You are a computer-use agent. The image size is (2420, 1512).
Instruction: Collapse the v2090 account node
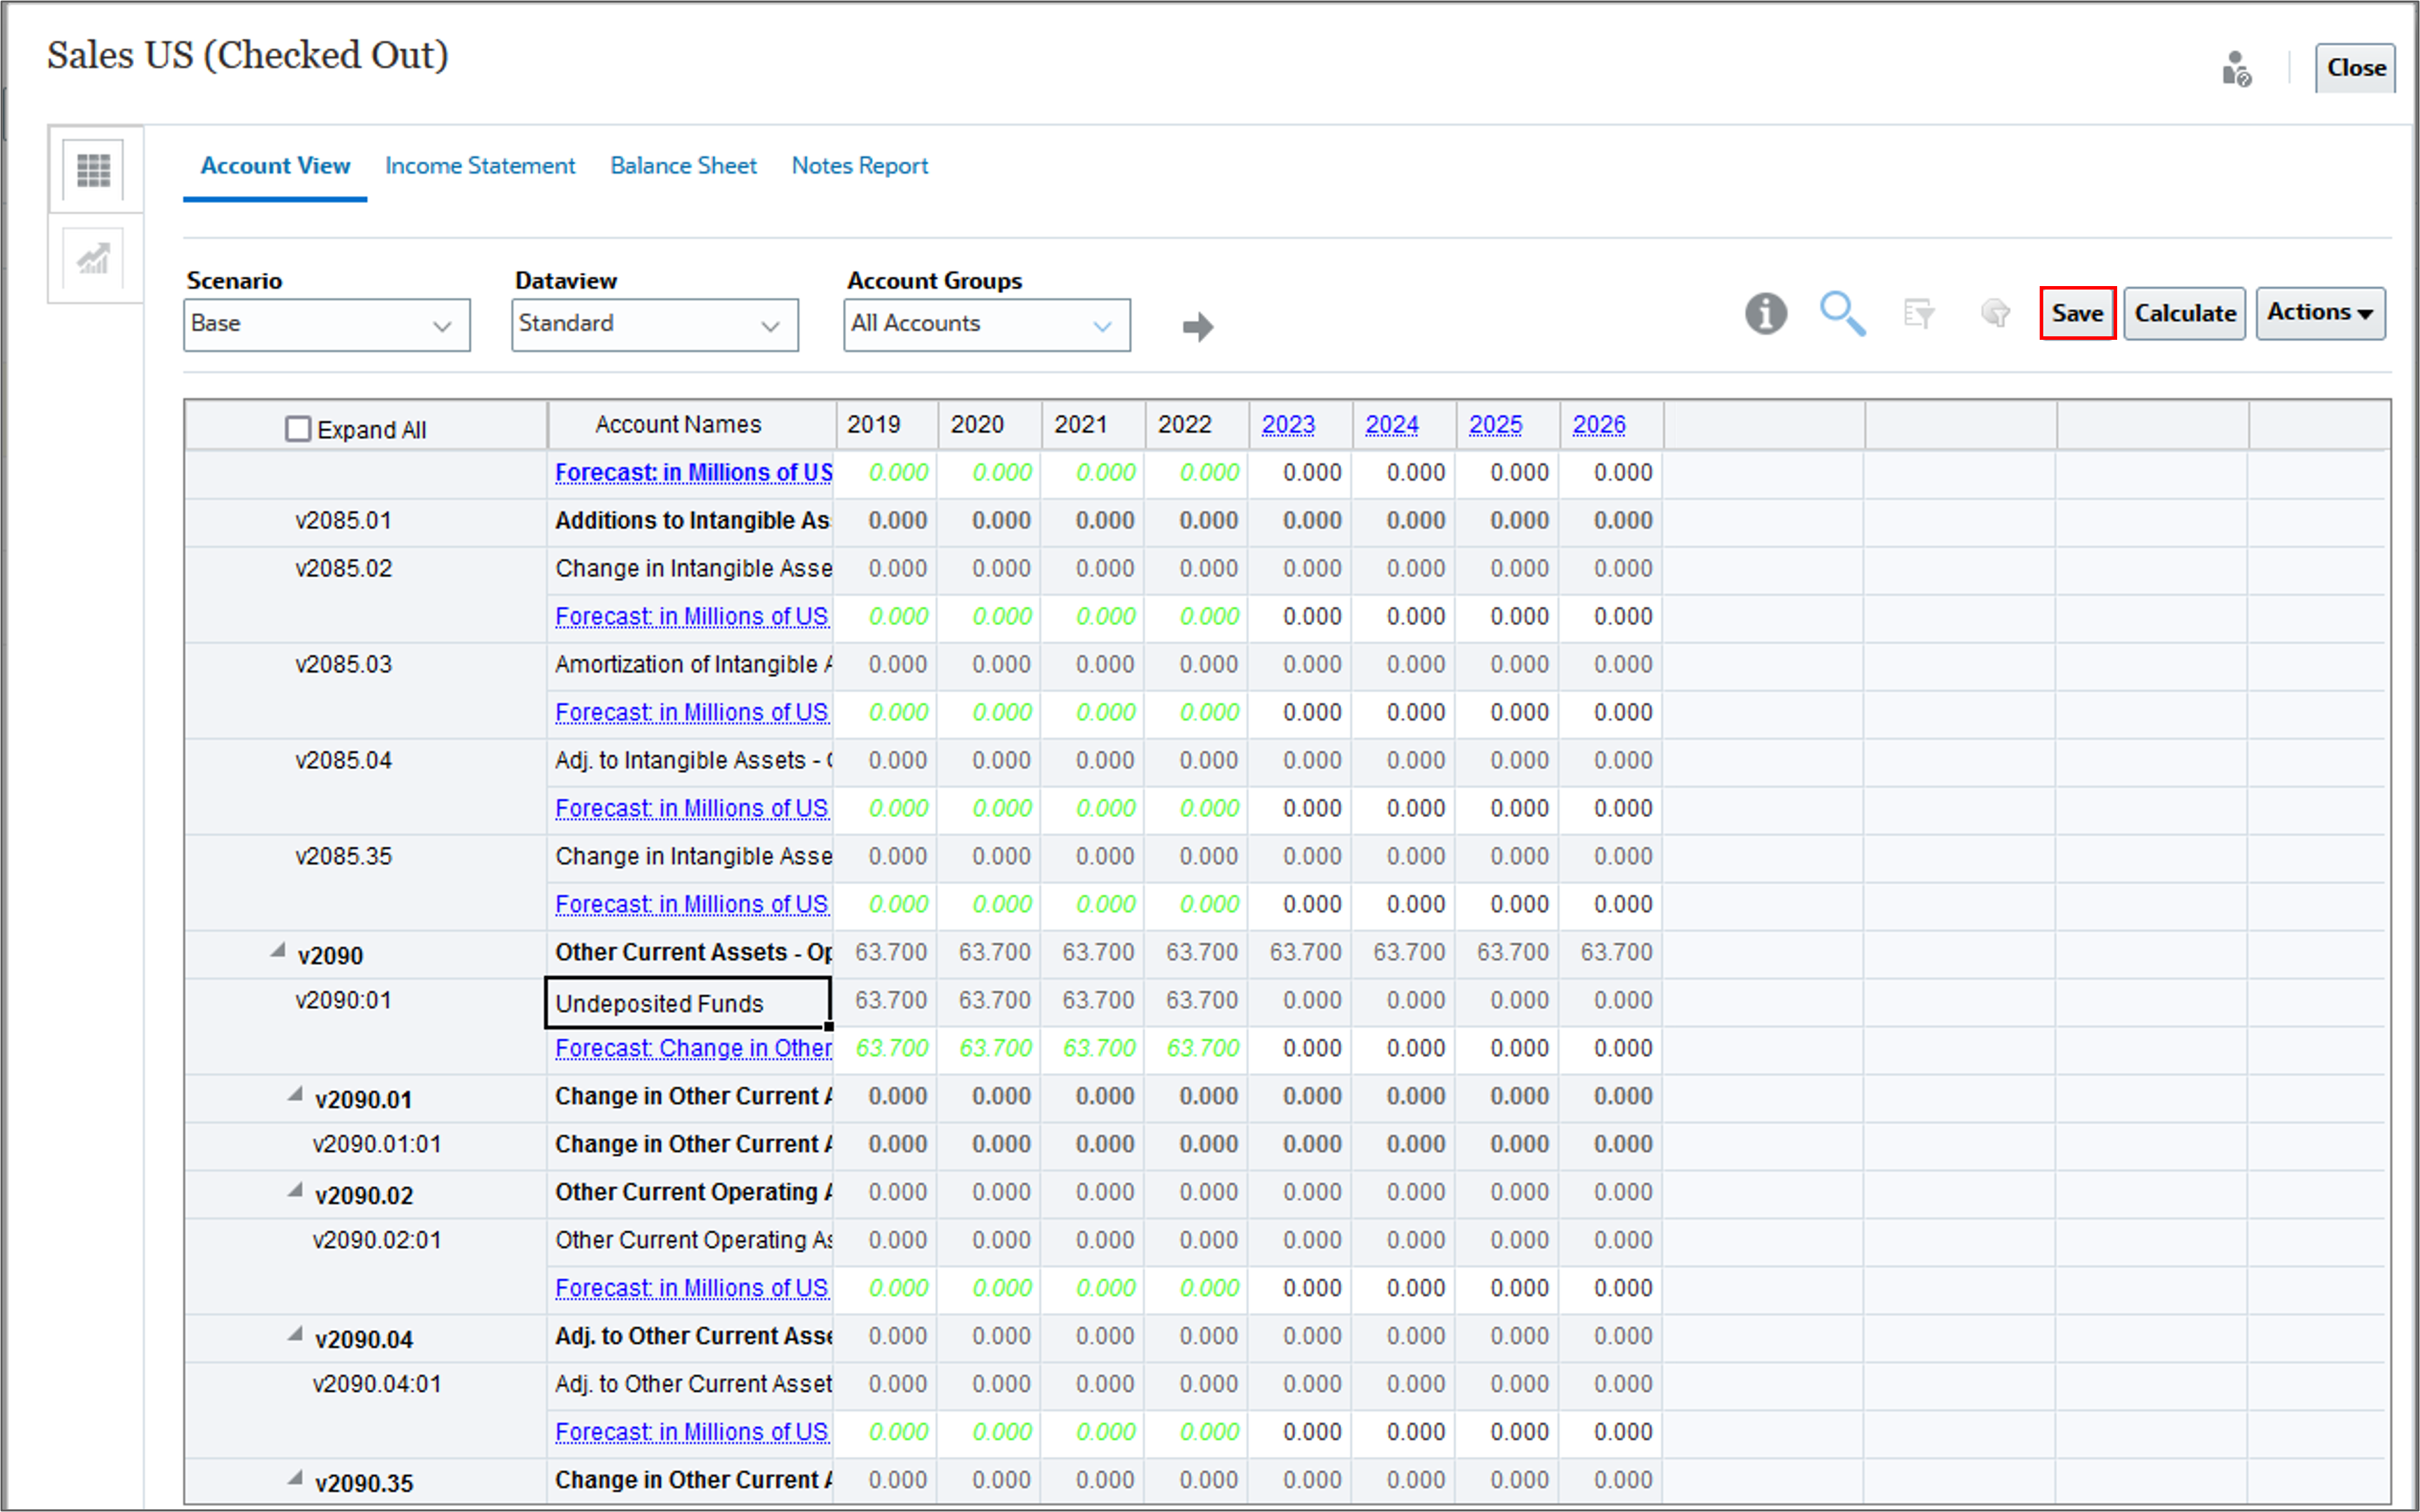278,952
